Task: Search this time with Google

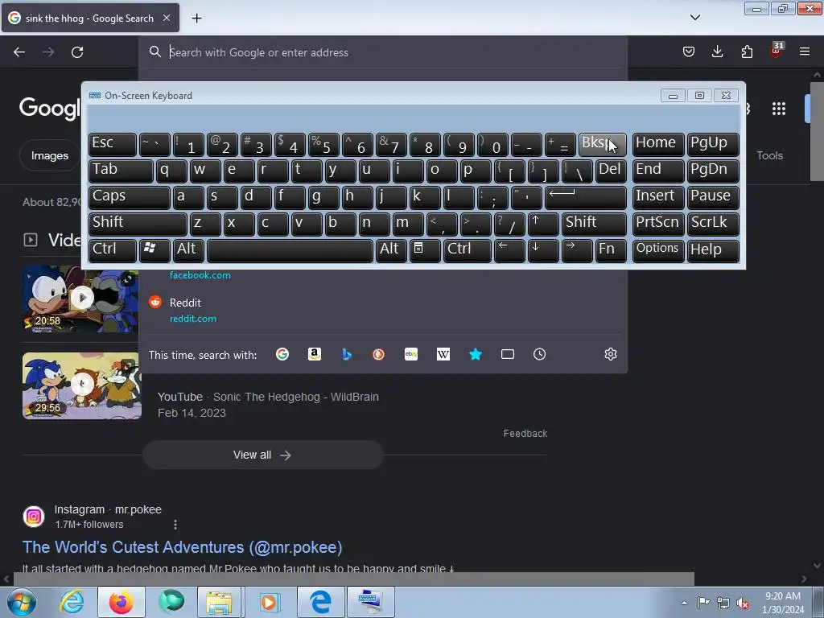Action: click(282, 354)
